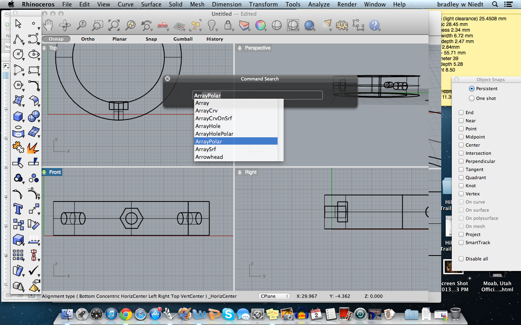This screenshot has height=325, width=521.
Task: Select the blue Box solid tool
Action: coord(18,117)
